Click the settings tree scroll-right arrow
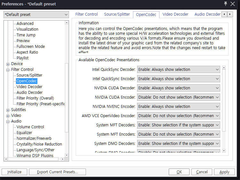Screen dimensions: 240x180 [63, 159]
